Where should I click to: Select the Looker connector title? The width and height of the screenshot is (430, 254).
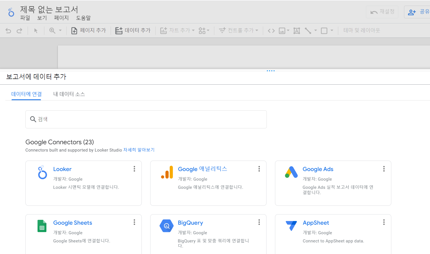tap(62, 169)
